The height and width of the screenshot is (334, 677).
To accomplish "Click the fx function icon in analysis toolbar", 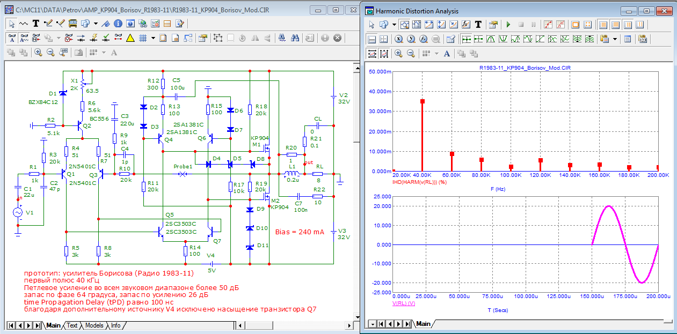I will point(465,25).
